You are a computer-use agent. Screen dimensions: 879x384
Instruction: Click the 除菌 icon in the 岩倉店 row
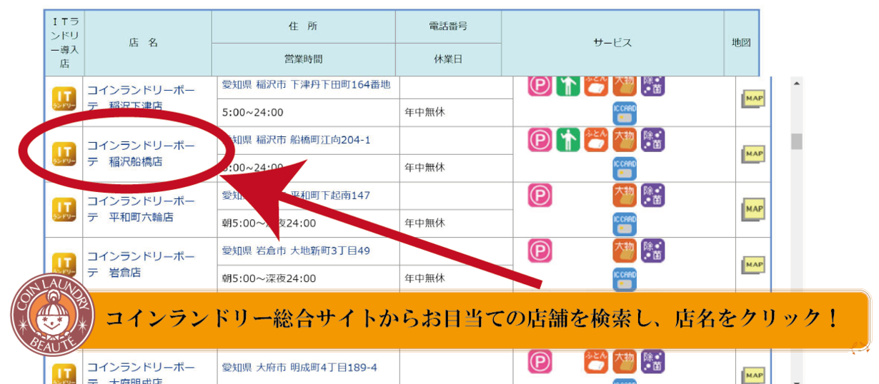652,251
